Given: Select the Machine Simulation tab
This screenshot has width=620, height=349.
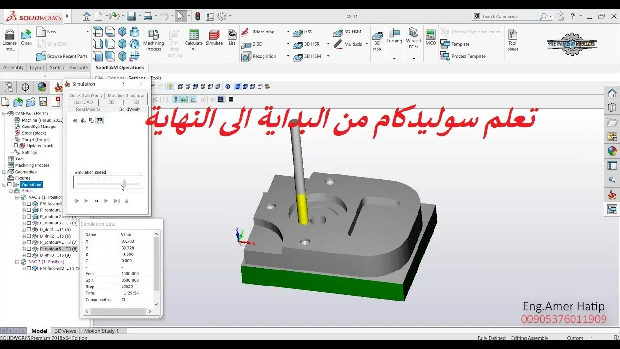Looking at the screenshot, I should [x=127, y=95].
